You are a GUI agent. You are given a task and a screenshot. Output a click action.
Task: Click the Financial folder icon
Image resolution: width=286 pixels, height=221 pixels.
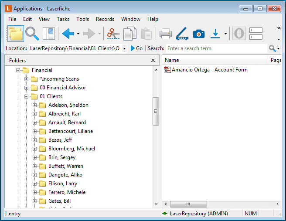[x=26, y=70]
